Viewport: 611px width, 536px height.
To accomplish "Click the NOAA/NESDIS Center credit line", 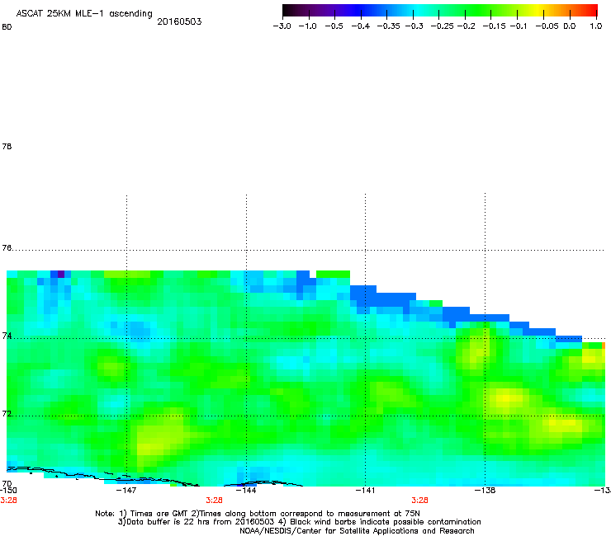I will [x=357, y=531].
